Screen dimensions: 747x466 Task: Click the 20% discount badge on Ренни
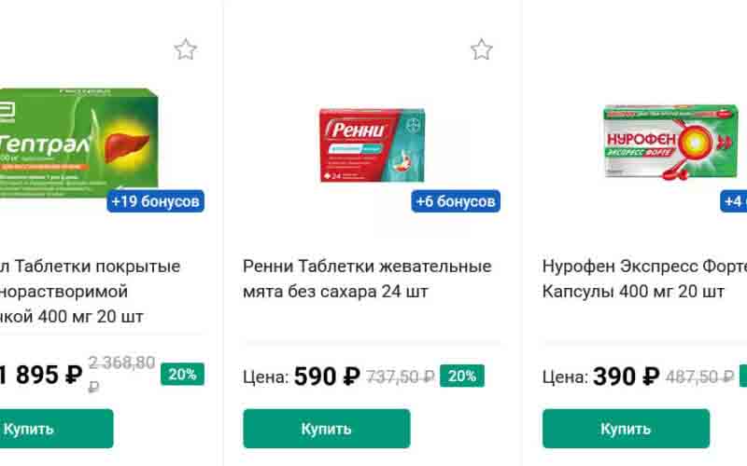pyautogui.click(x=460, y=377)
